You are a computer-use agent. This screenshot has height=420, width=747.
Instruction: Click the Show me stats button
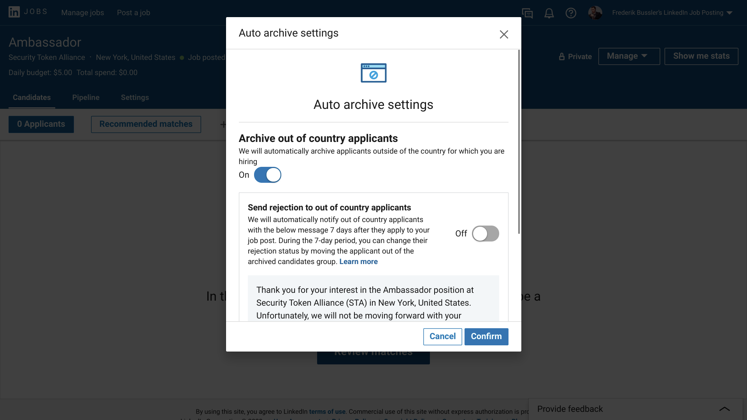point(701,56)
